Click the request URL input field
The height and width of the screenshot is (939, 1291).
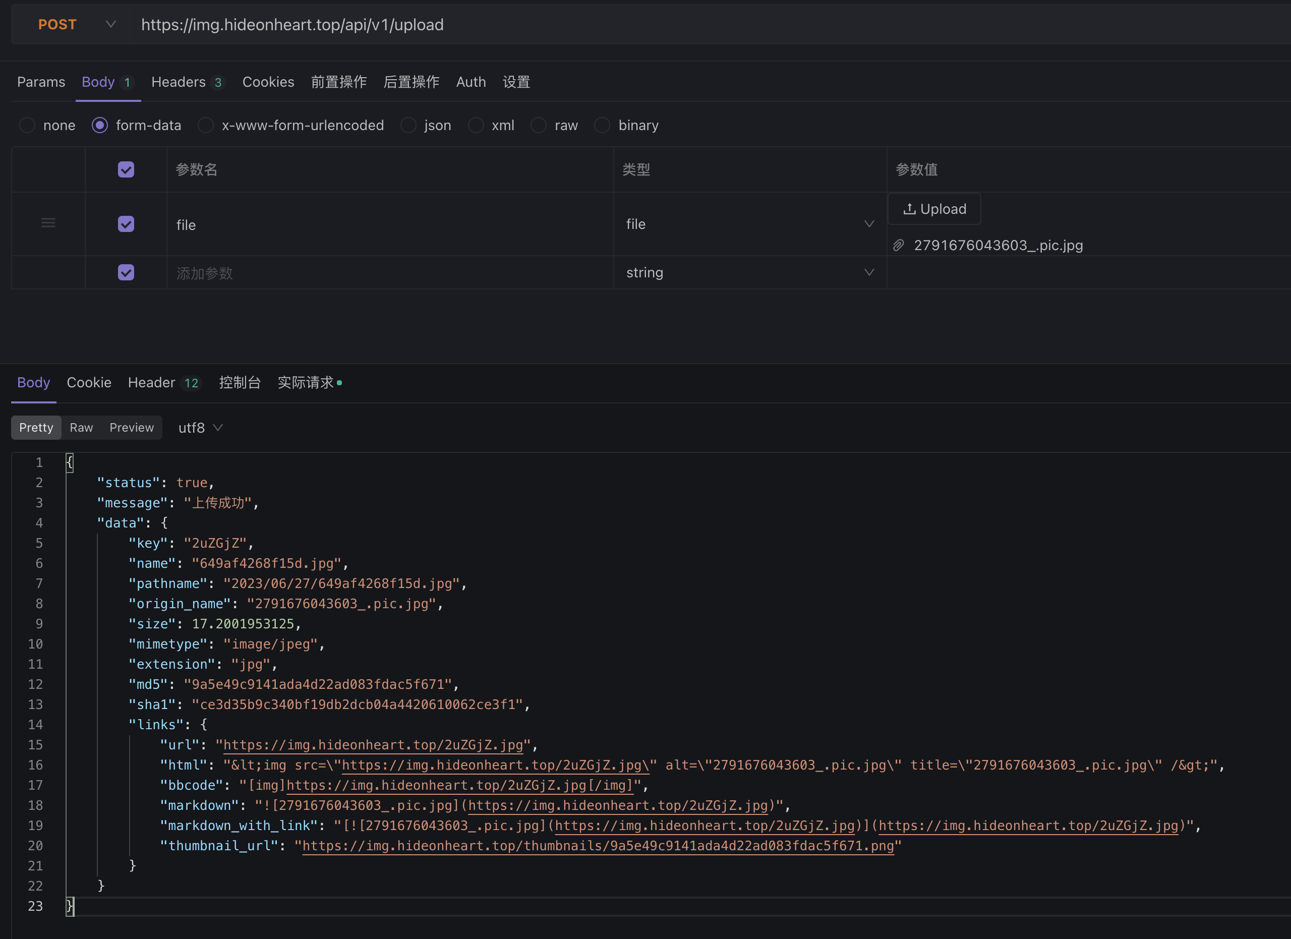[x=710, y=25]
